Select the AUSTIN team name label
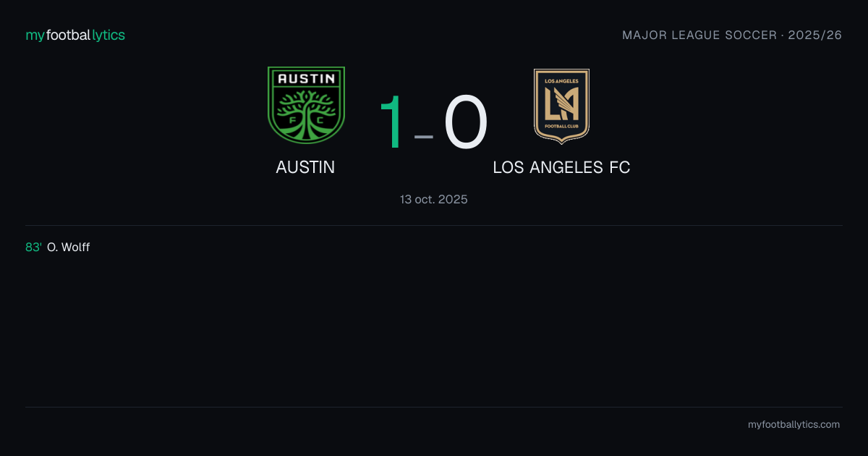Viewport: 868px width, 456px height. [x=305, y=167]
